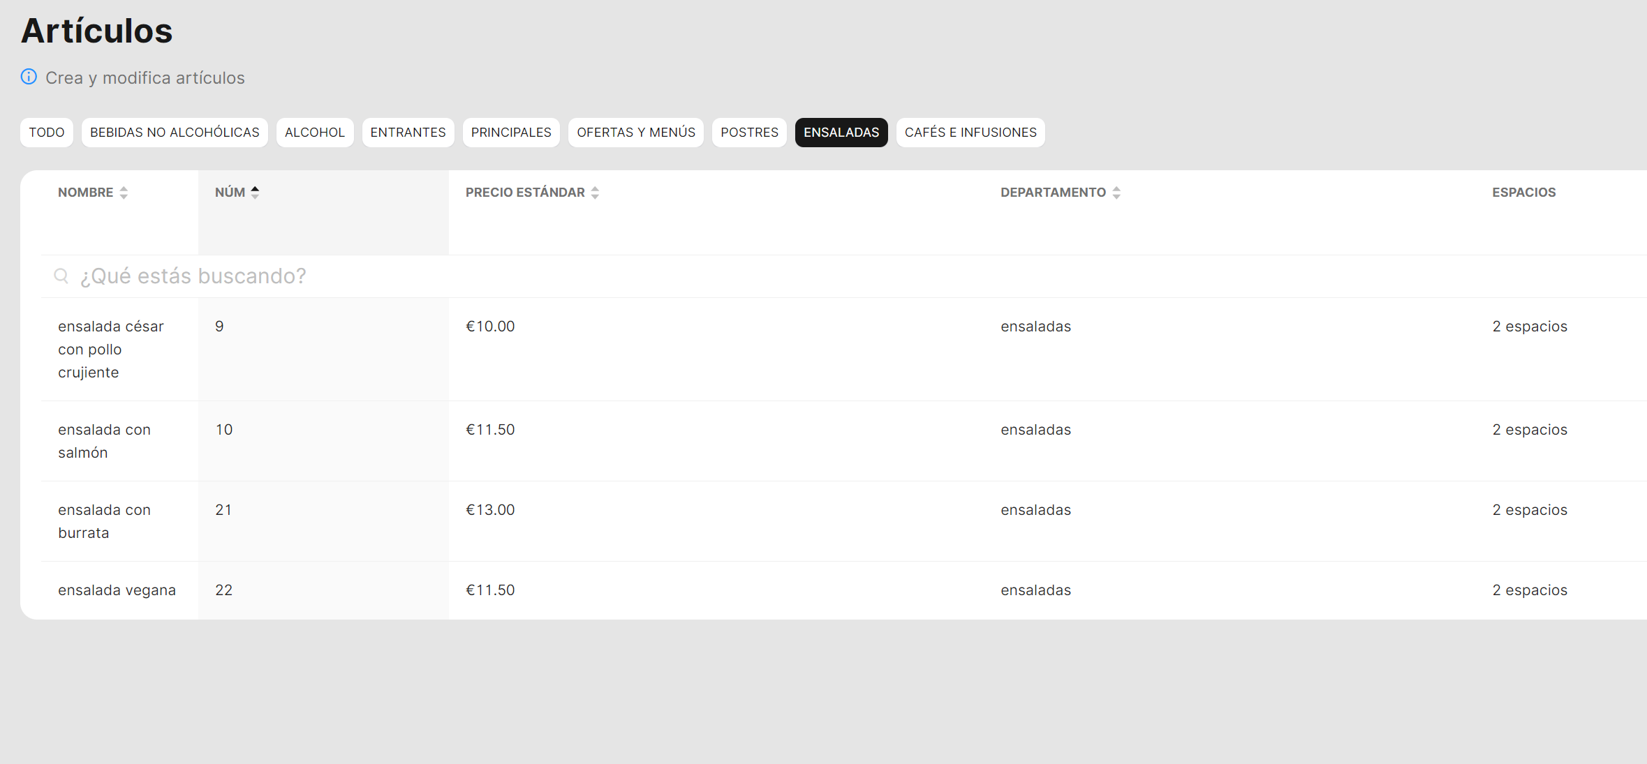Show the Entrantes category

(408, 133)
